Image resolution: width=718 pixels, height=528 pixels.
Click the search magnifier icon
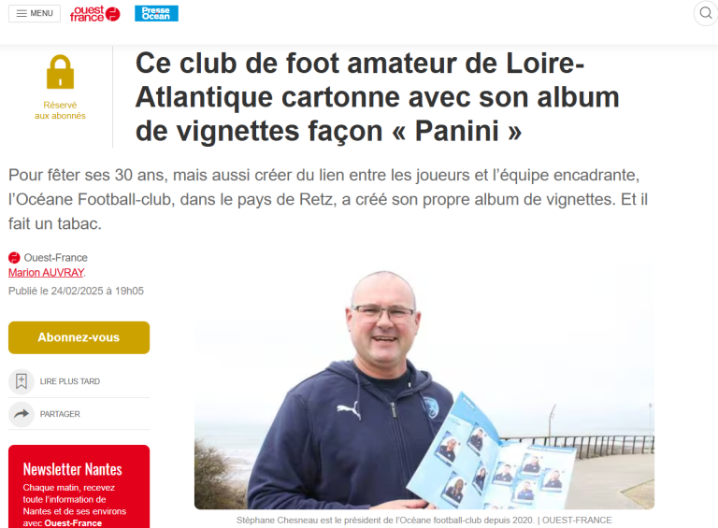(706, 13)
